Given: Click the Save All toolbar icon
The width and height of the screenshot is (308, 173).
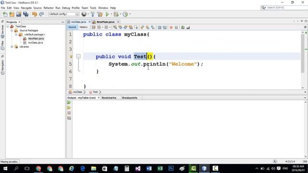Looking at the screenshot, I should pyautogui.click(x=26, y=14).
